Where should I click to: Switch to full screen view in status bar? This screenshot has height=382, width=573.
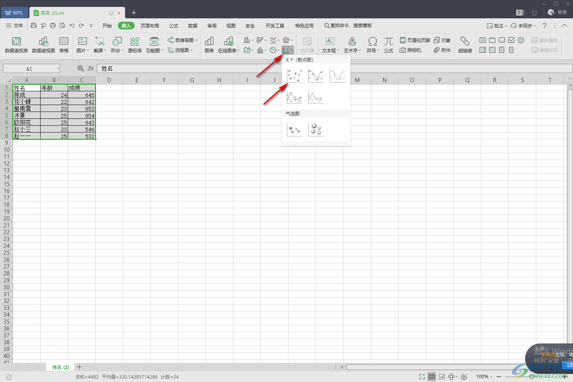pyautogui.click(x=422, y=377)
